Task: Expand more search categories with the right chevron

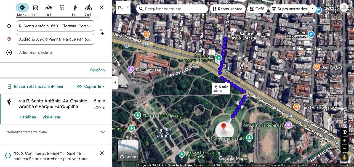Action: click(312, 9)
